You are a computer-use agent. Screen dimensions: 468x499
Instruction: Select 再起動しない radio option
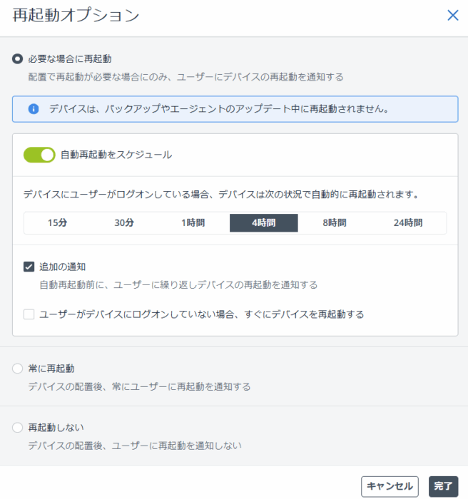tap(18, 428)
